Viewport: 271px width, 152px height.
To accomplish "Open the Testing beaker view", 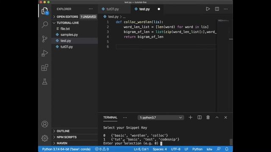I will 44,81.
